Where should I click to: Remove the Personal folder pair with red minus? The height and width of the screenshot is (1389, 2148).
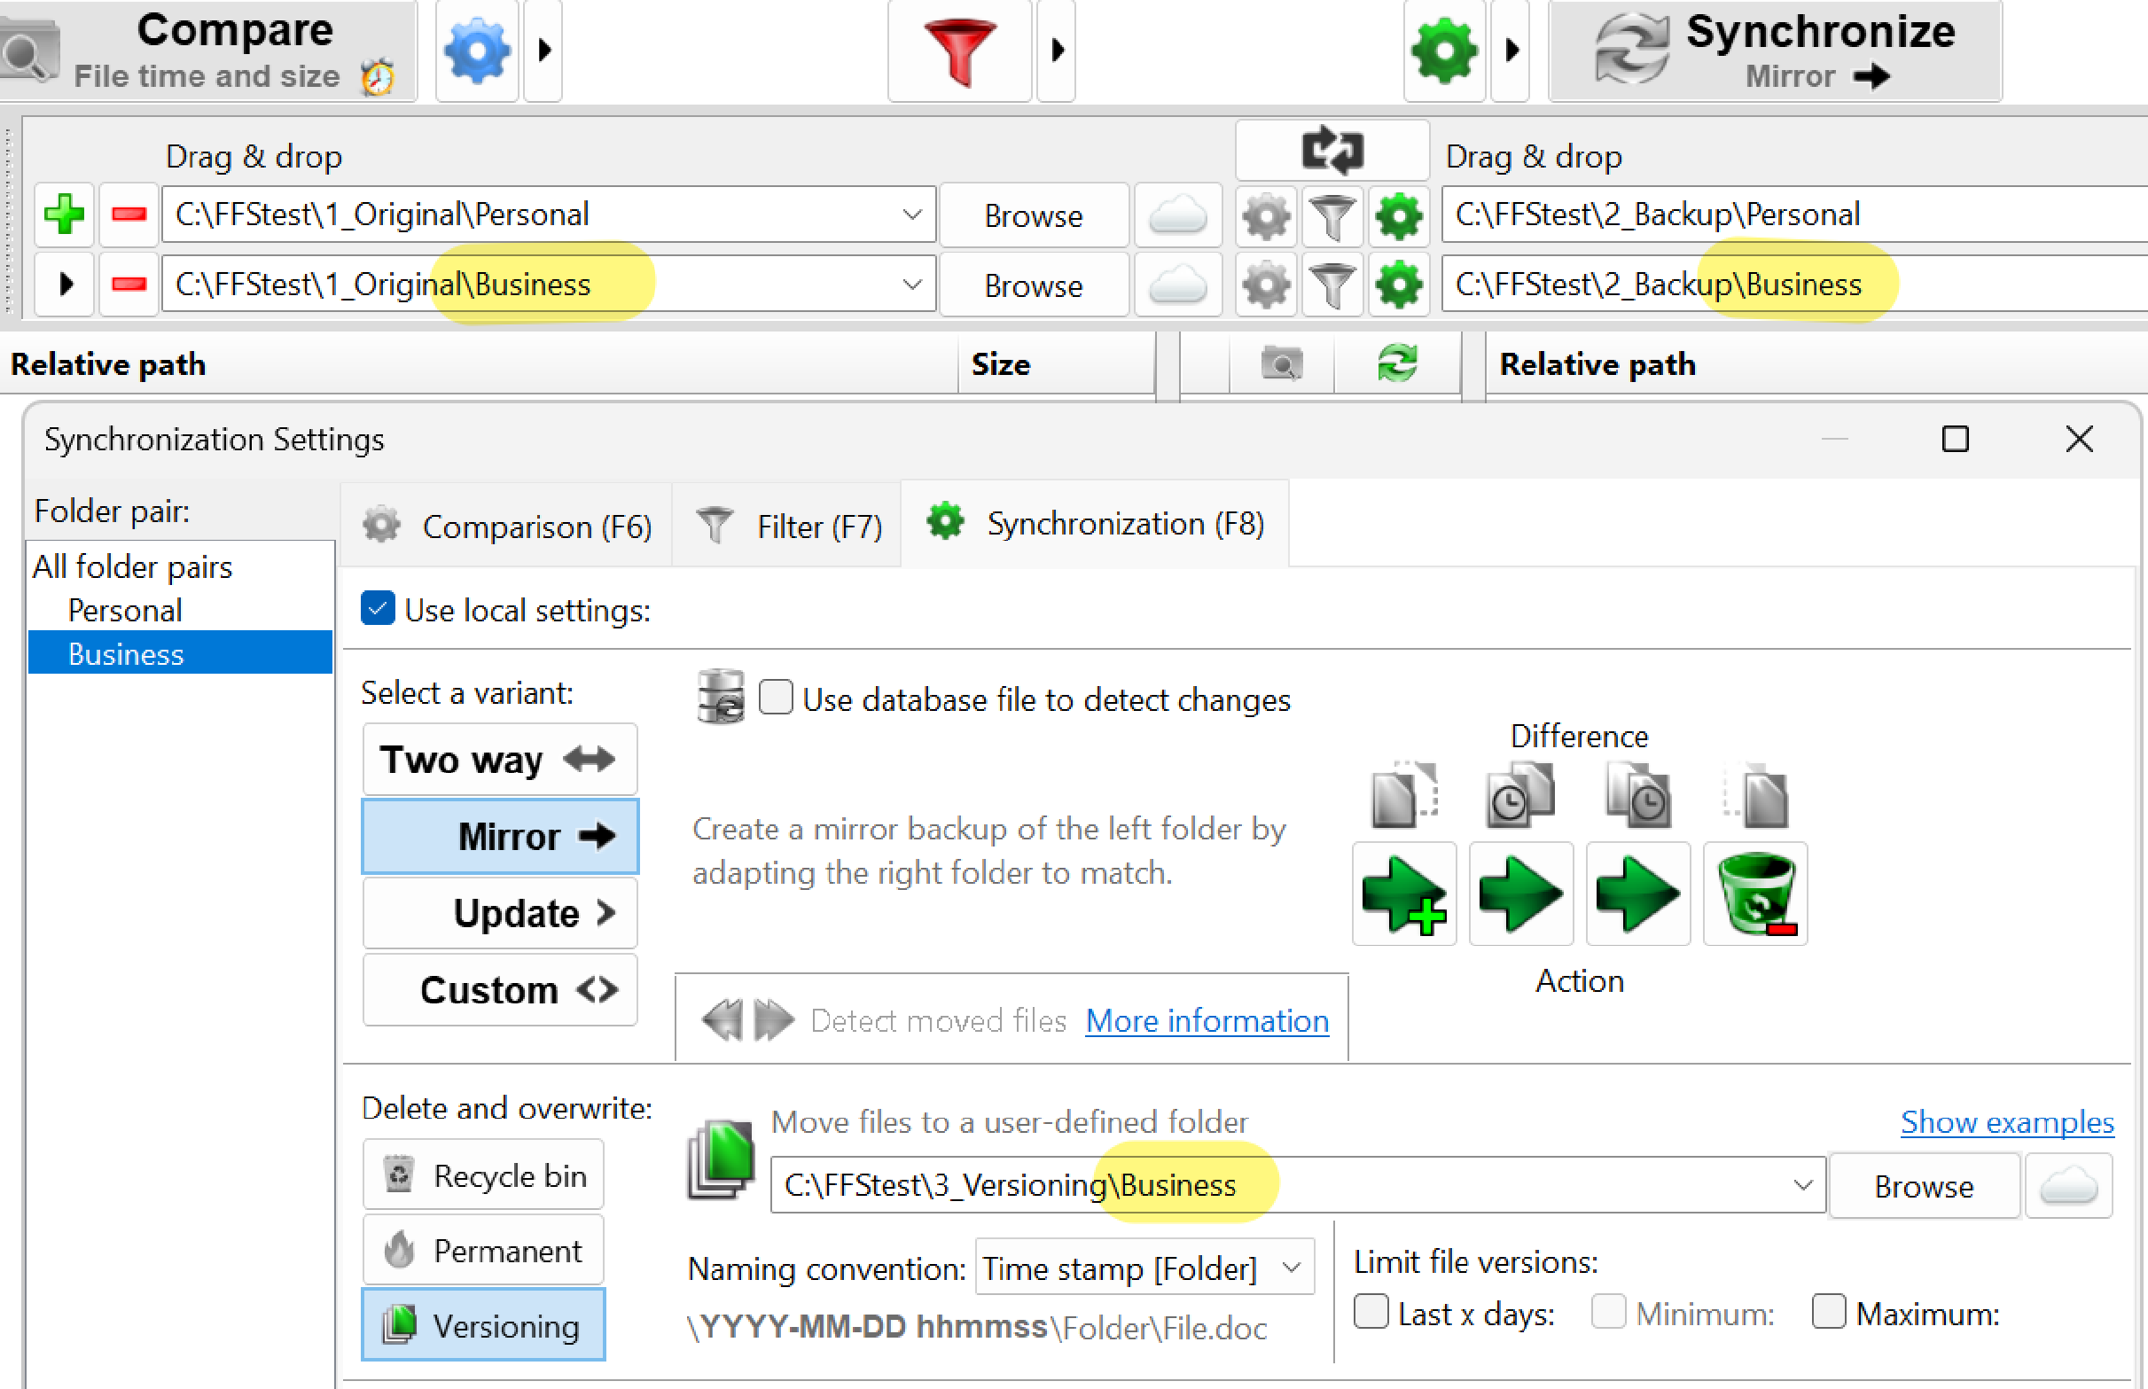[x=129, y=215]
